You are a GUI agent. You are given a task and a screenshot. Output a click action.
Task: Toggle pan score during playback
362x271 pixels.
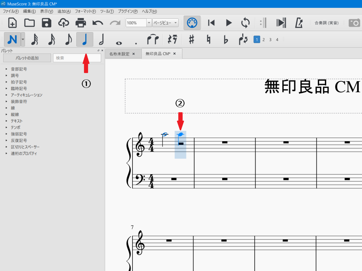(281, 23)
